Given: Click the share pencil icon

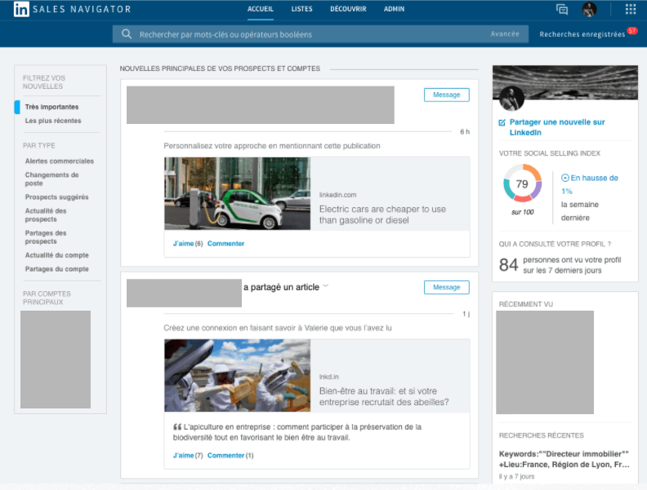Looking at the screenshot, I should click(502, 122).
